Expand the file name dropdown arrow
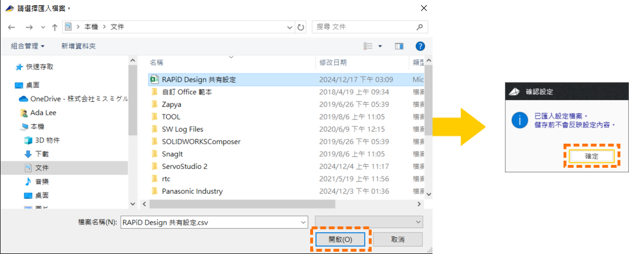Screen dimensions: 629x254 click(x=303, y=222)
